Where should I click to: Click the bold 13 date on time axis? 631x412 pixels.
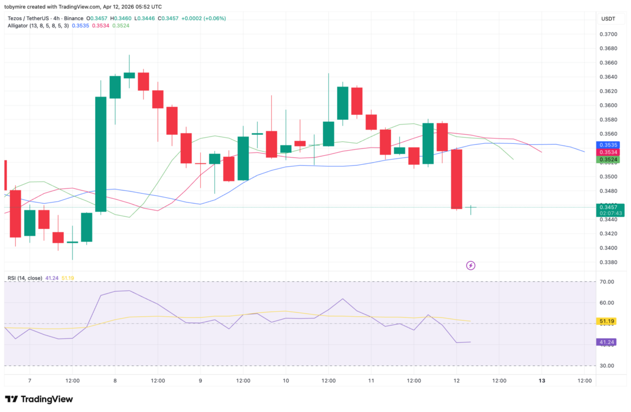(x=542, y=380)
